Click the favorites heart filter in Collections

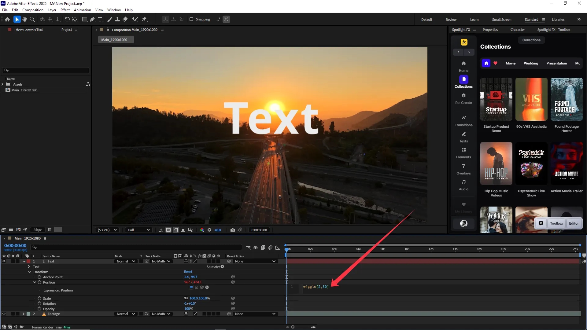click(495, 63)
